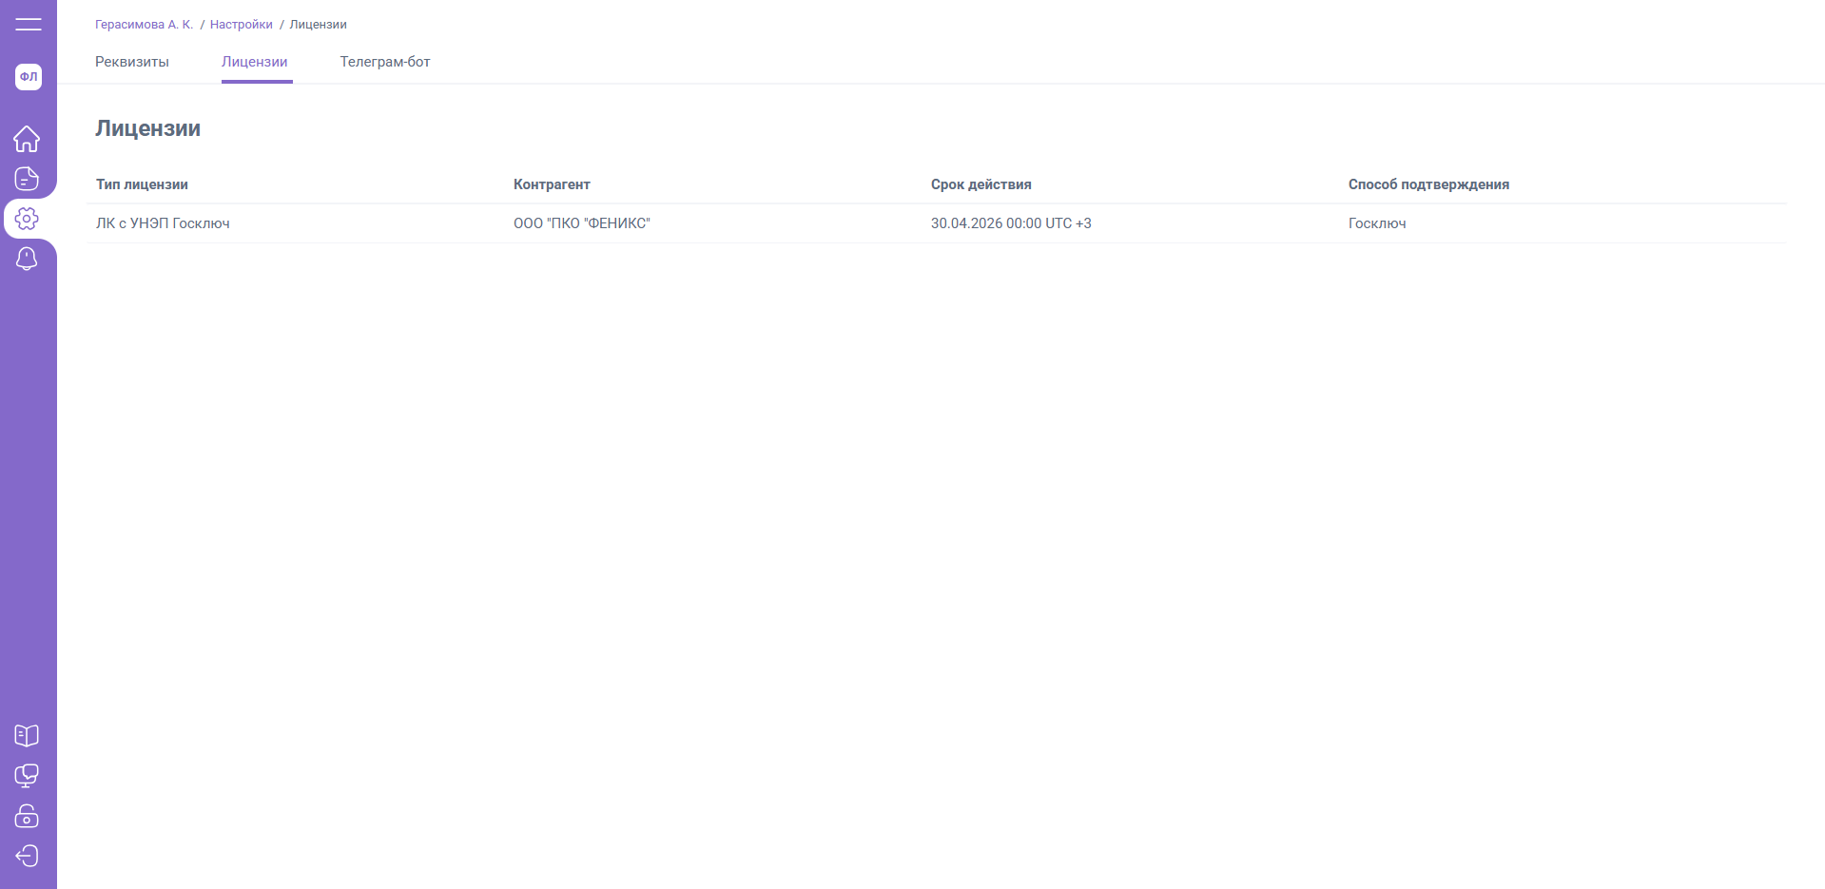Open the hamburger menu in the sidebar

pyautogui.click(x=29, y=24)
